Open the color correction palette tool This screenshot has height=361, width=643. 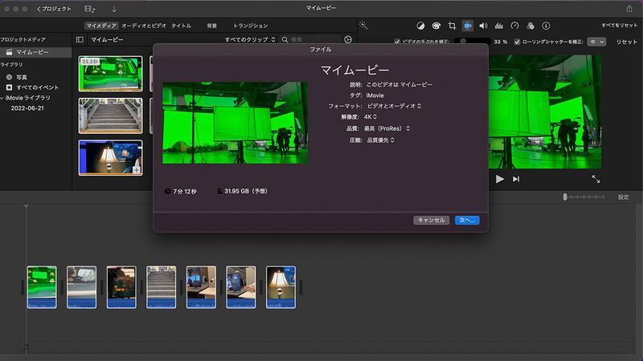[436, 26]
